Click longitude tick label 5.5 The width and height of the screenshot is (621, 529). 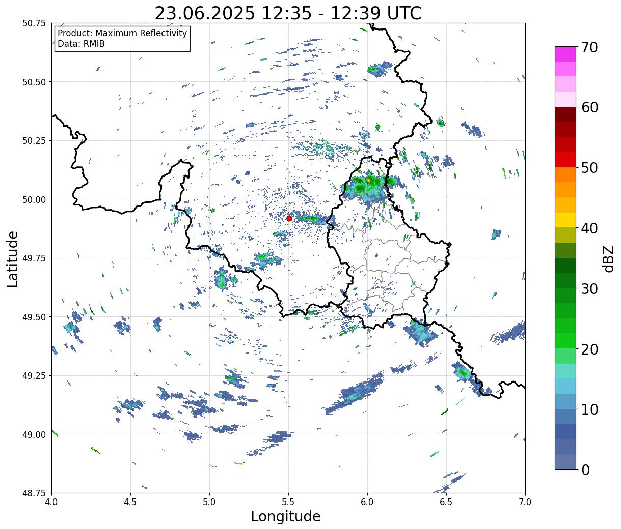point(288,502)
